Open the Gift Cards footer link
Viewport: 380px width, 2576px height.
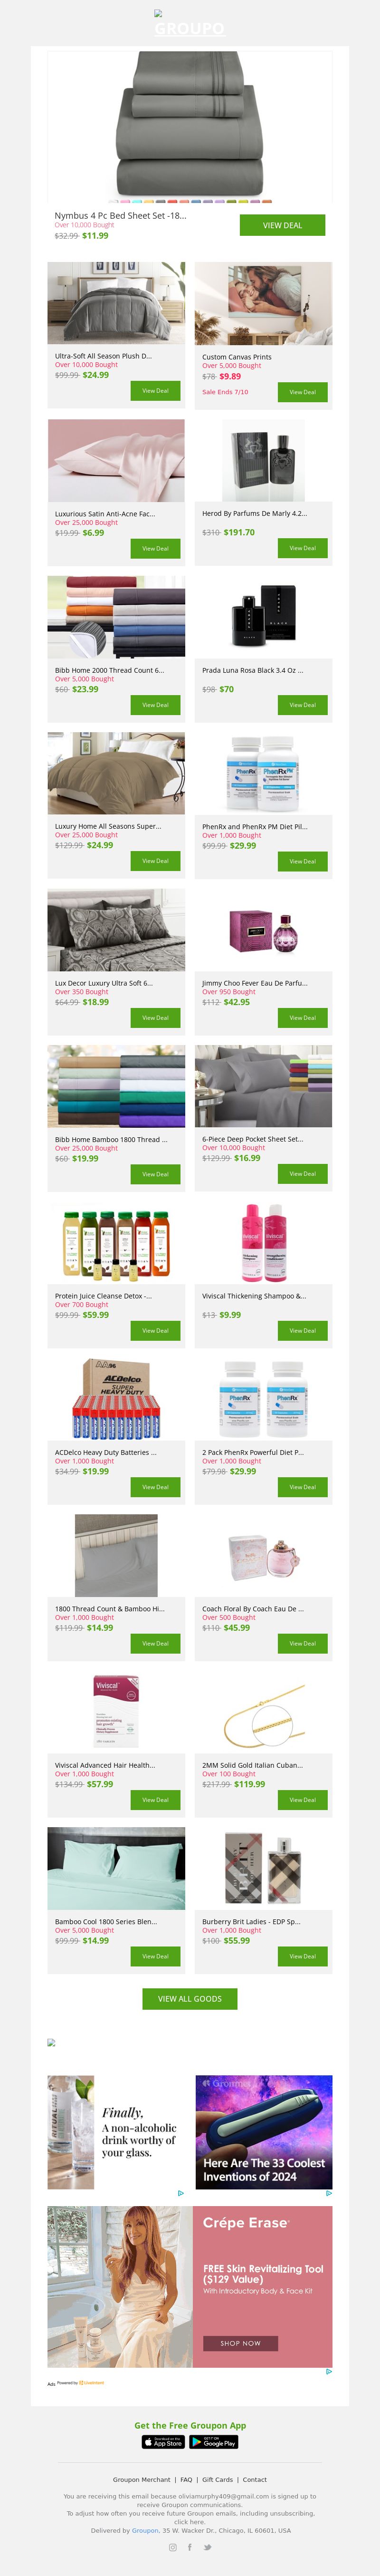217,2479
